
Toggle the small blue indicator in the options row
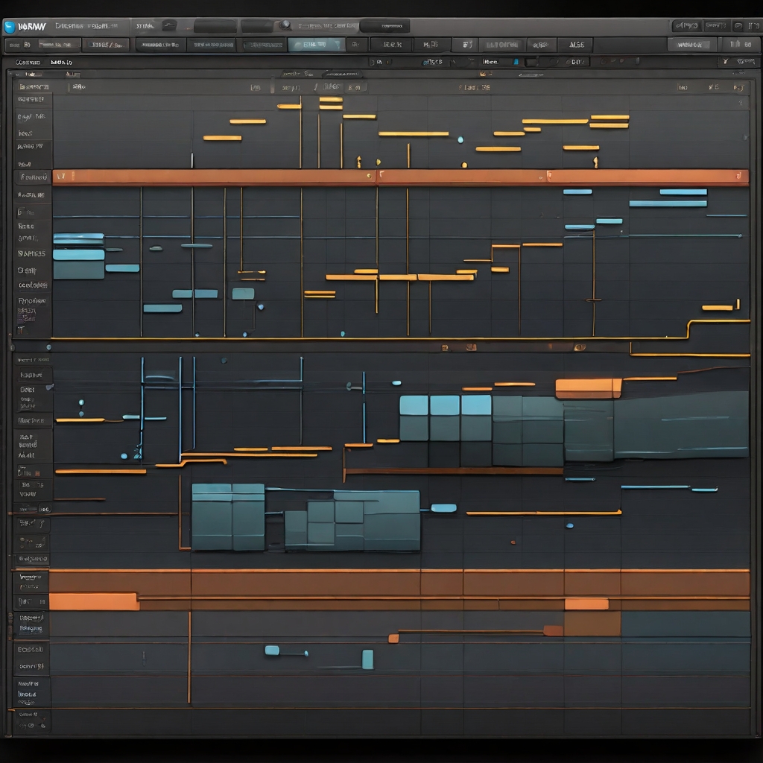click(x=516, y=62)
